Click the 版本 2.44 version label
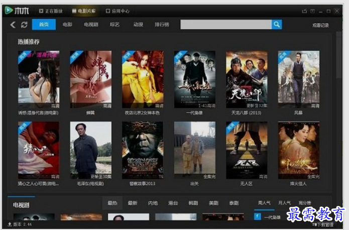The image size is (349, 230). pyautogui.click(x=22, y=224)
